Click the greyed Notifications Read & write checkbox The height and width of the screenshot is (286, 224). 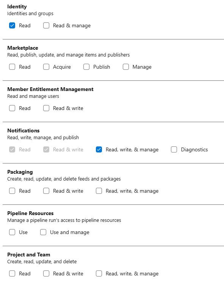click(x=46, y=149)
